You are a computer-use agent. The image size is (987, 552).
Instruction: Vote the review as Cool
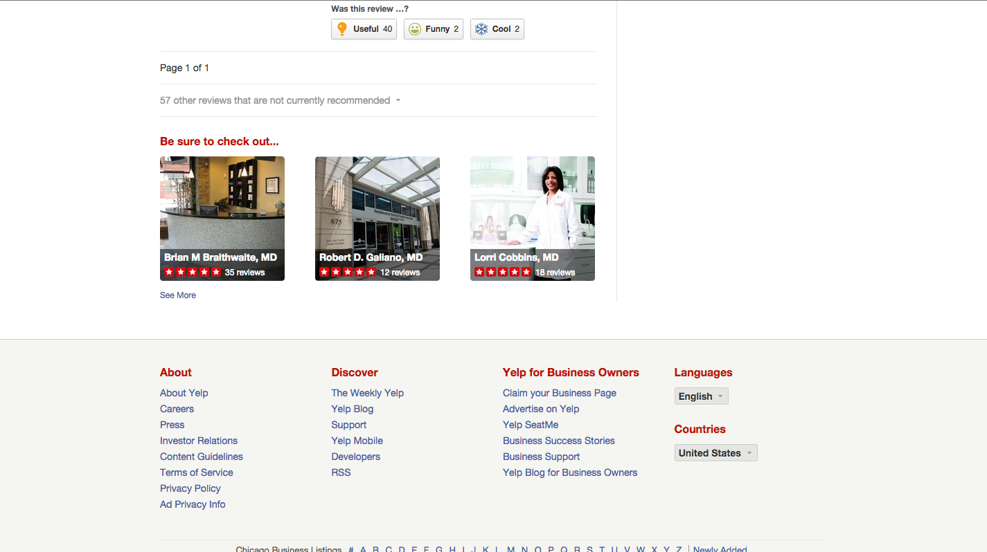tap(497, 29)
